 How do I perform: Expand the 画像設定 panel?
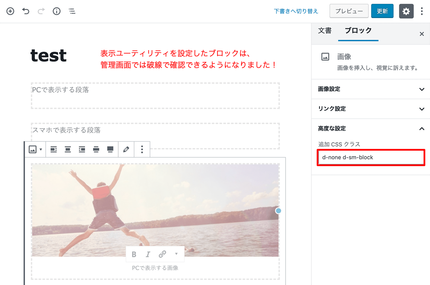pos(371,89)
